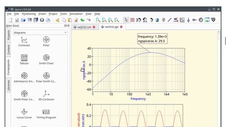226x127 pixels.
Task: Open the View menu
Action: 88,14
